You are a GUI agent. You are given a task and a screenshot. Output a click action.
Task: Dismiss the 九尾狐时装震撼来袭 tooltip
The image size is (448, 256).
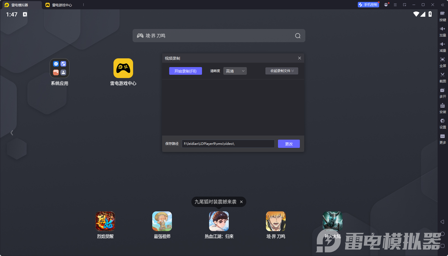tap(241, 202)
